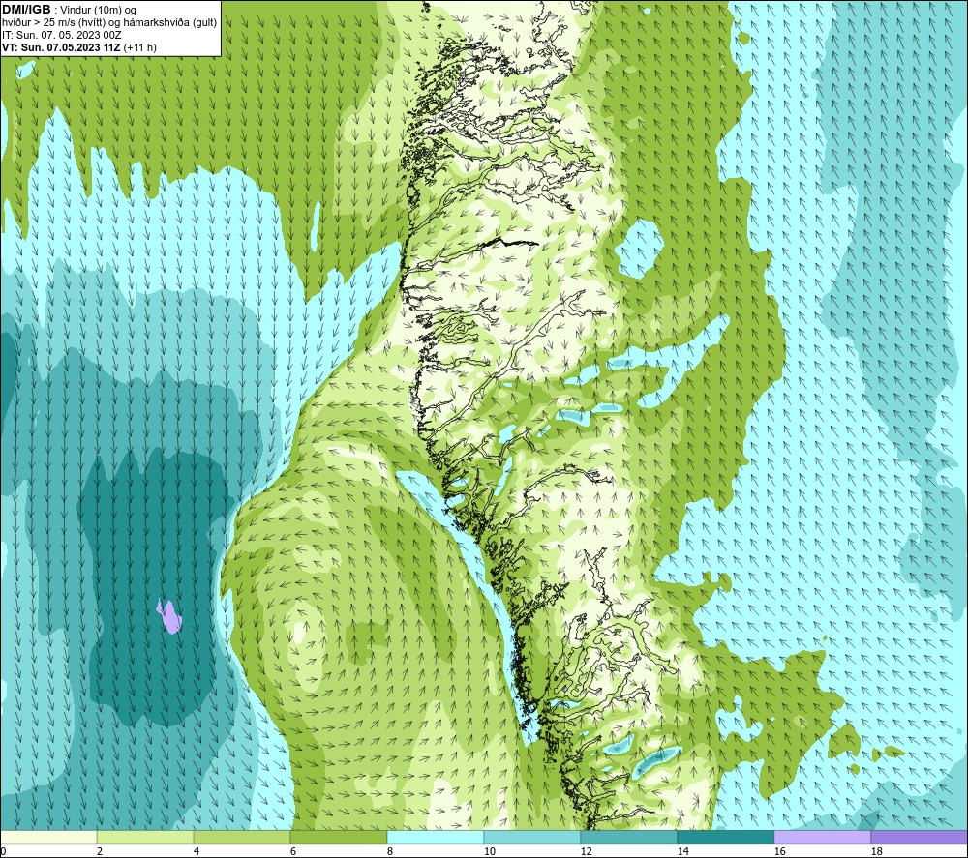Click the pale yellow 0–2 m/s legend swatch
The image size is (968, 858).
48,837
